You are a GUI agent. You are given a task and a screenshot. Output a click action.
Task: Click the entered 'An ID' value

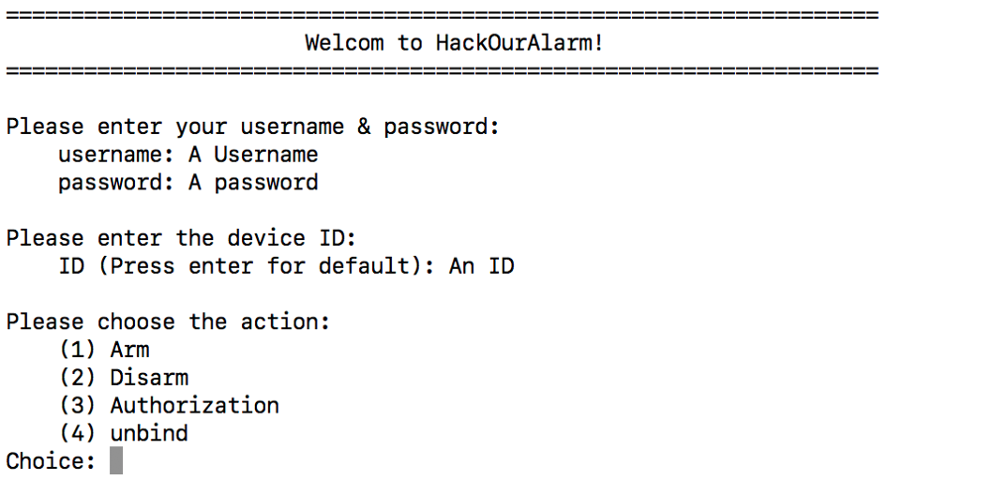481,266
